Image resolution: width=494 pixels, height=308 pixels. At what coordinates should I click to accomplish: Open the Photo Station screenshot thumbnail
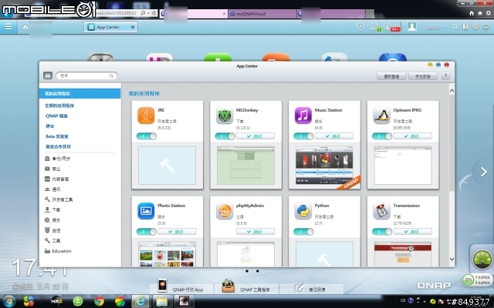(x=167, y=254)
